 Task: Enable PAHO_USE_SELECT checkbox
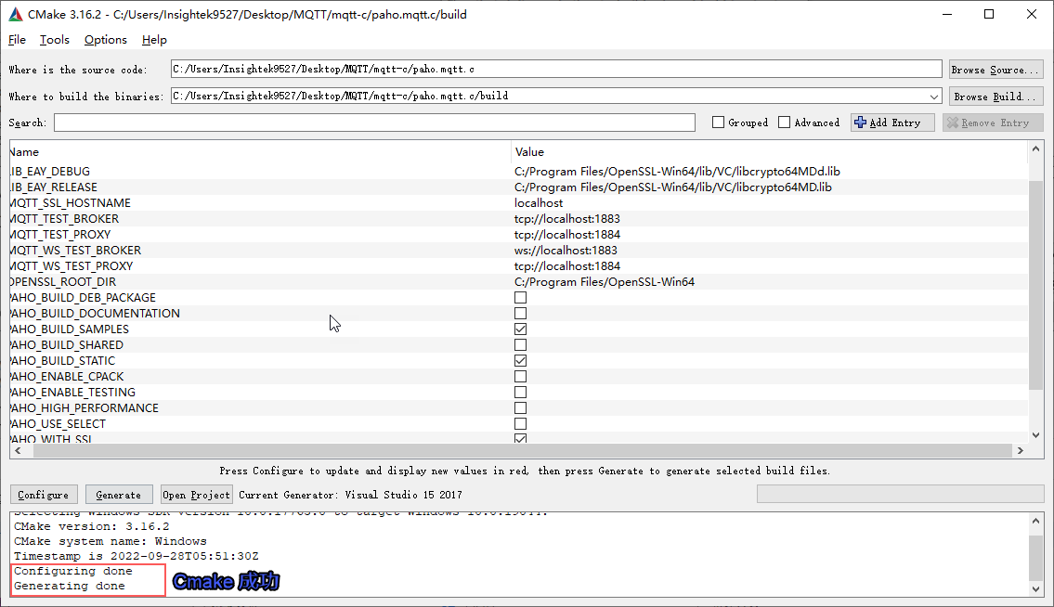(x=520, y=424)
